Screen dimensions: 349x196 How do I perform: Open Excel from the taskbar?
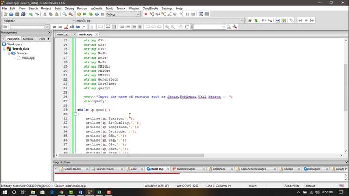pos(99,192)
